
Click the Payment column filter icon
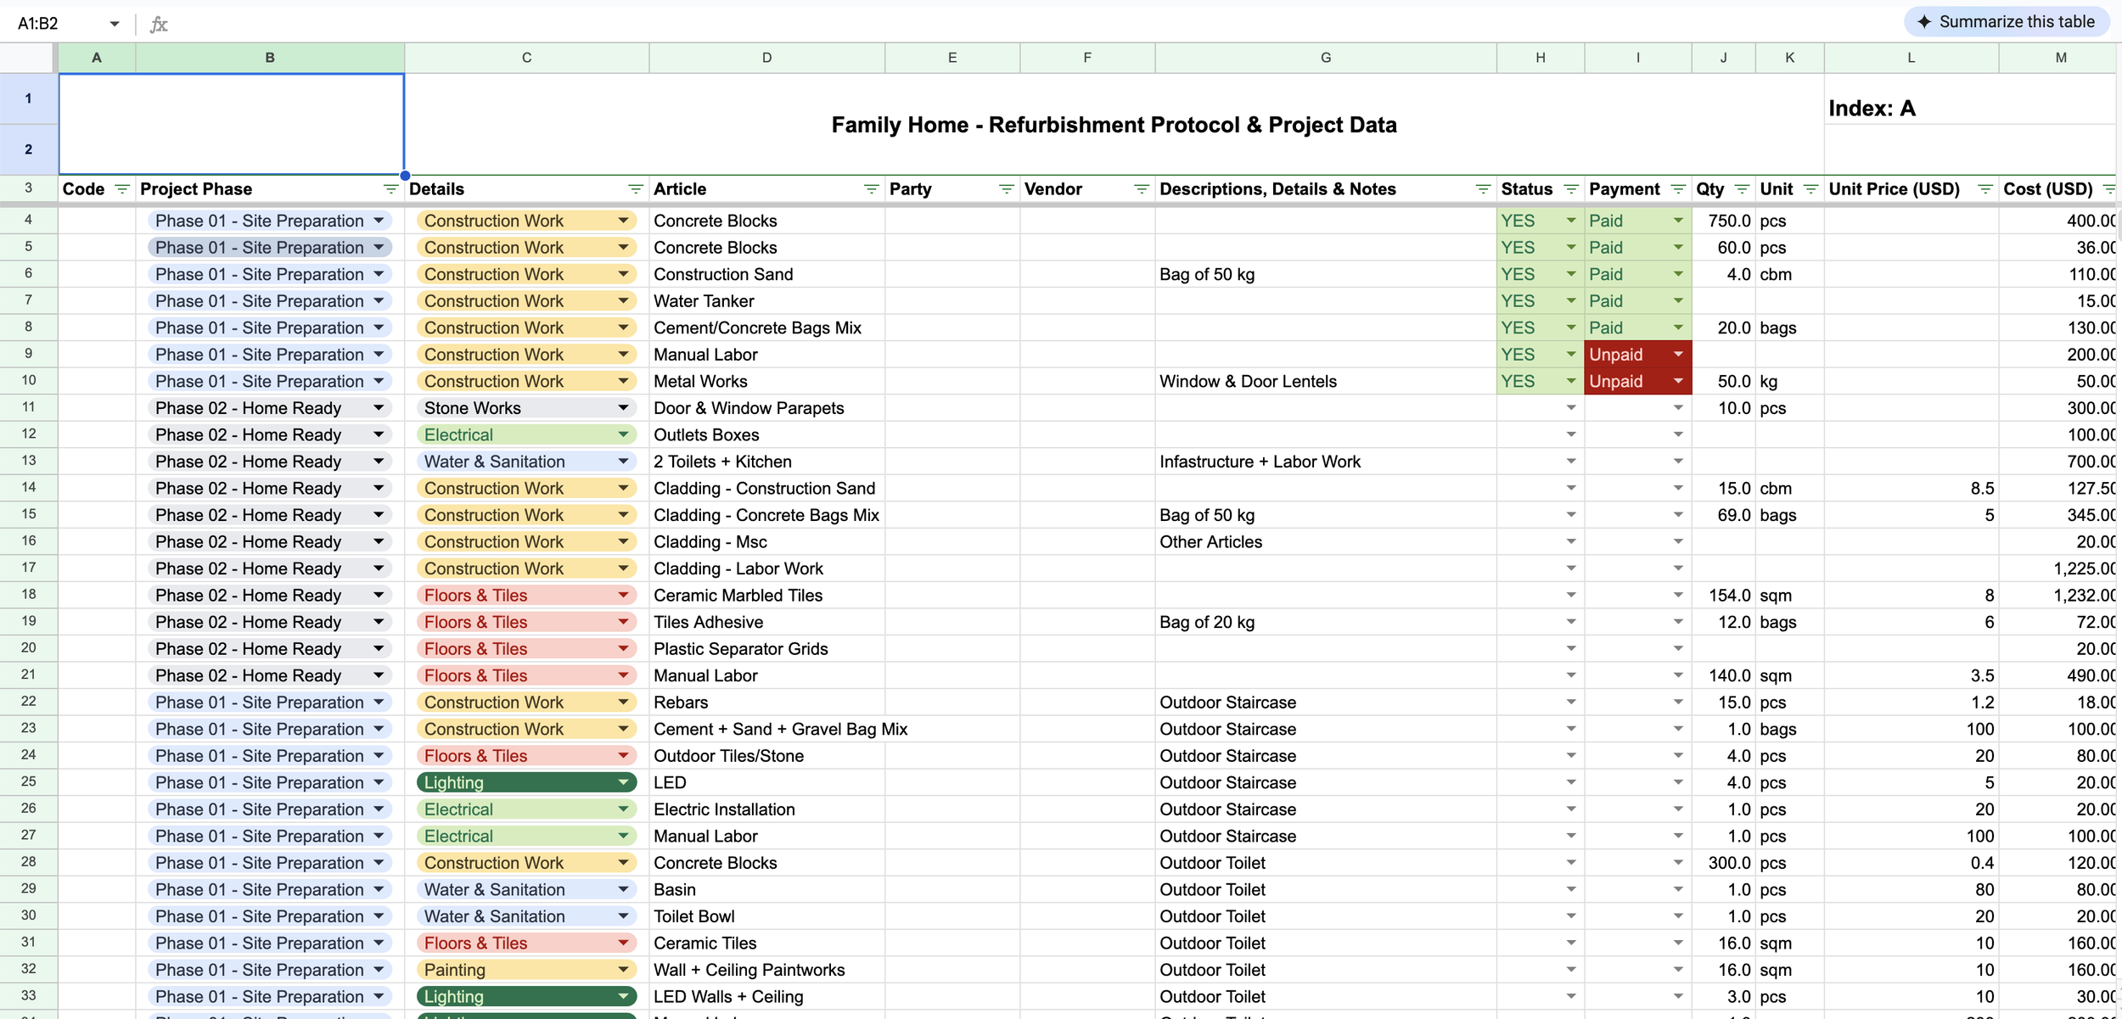pyautogui.click(x=1678, y=189)
